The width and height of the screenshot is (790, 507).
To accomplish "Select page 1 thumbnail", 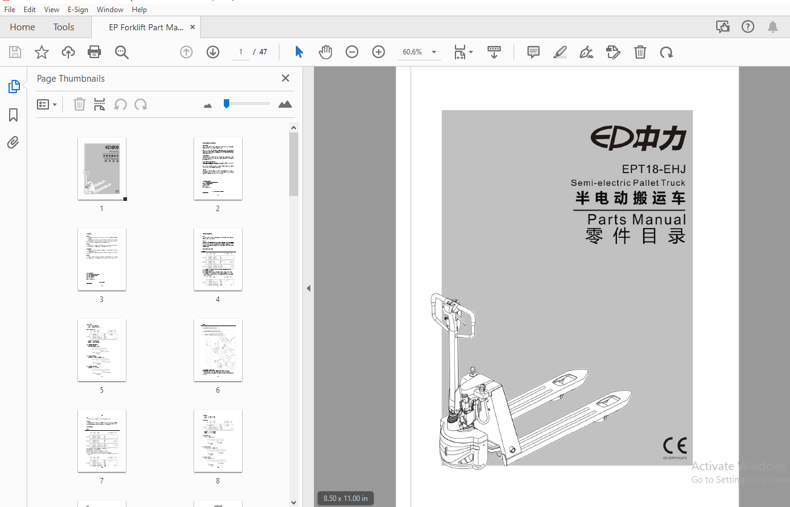I will point(102,169).
